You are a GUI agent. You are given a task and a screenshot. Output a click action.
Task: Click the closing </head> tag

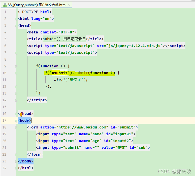pyautogui.click(x=25, y=114)
